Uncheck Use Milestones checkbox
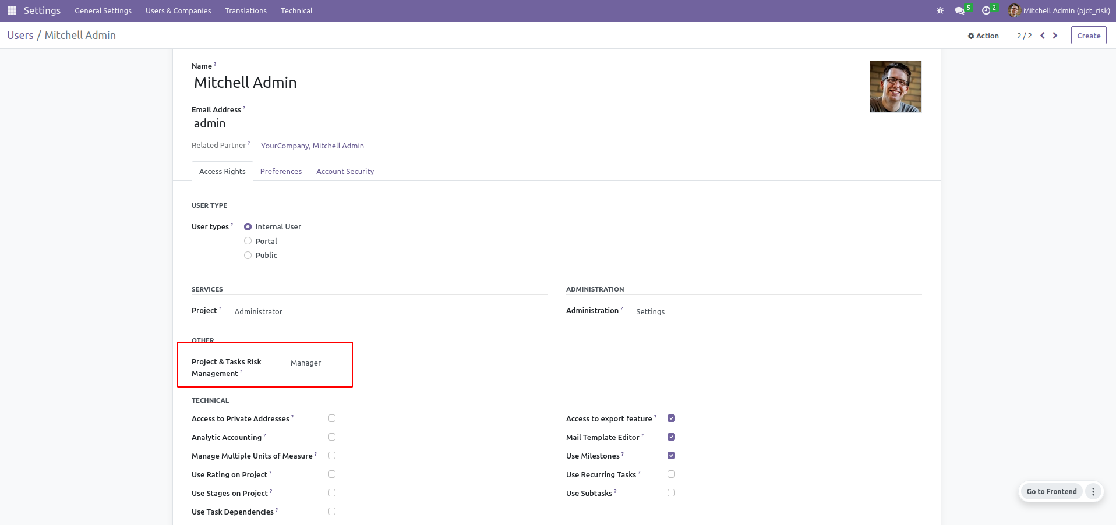 [671, 456]
